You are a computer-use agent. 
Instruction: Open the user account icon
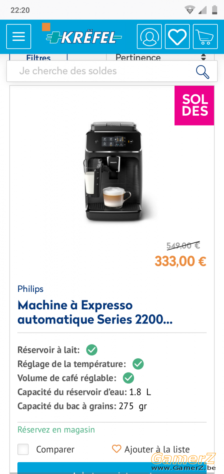(x=149, y=36)
